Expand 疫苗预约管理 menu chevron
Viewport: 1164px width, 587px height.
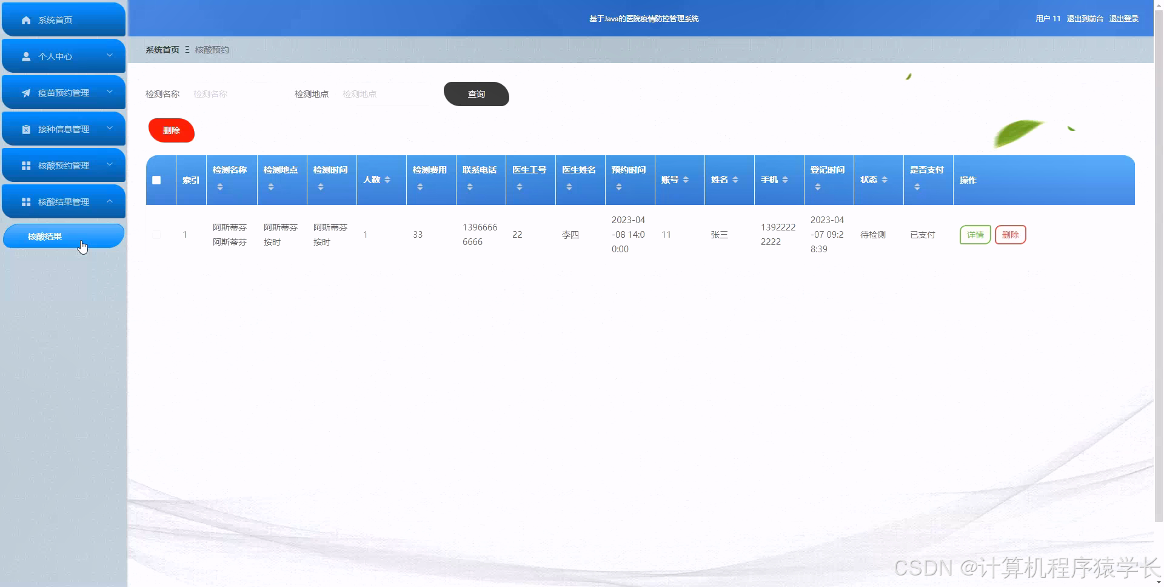pos(110,92)
